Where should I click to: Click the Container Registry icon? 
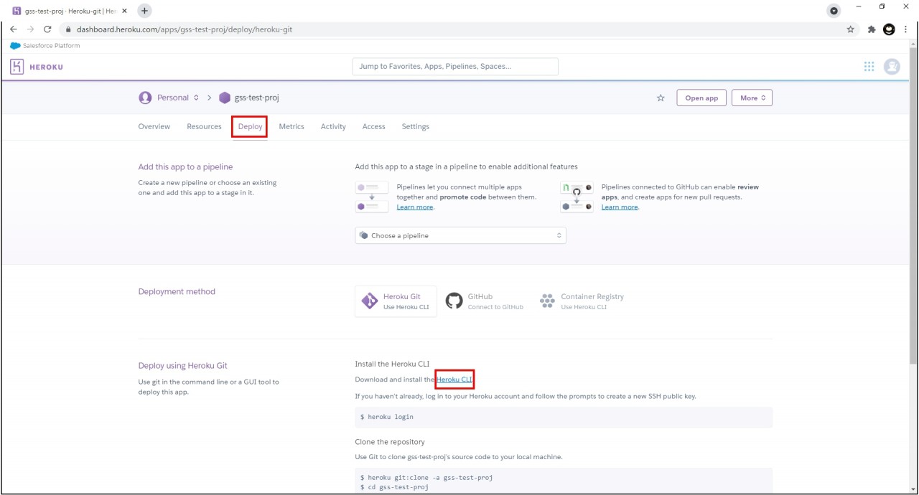click(547, 301)
